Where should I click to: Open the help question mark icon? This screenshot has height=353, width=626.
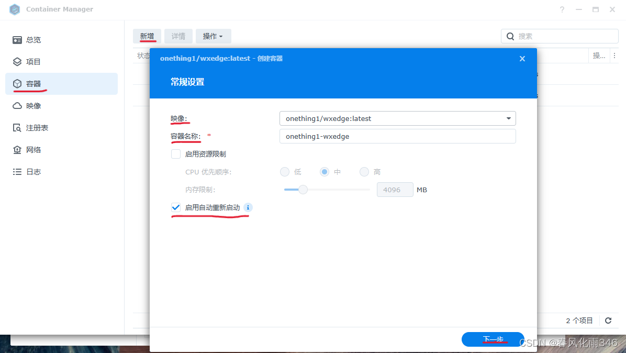click(x=562, y=9)
